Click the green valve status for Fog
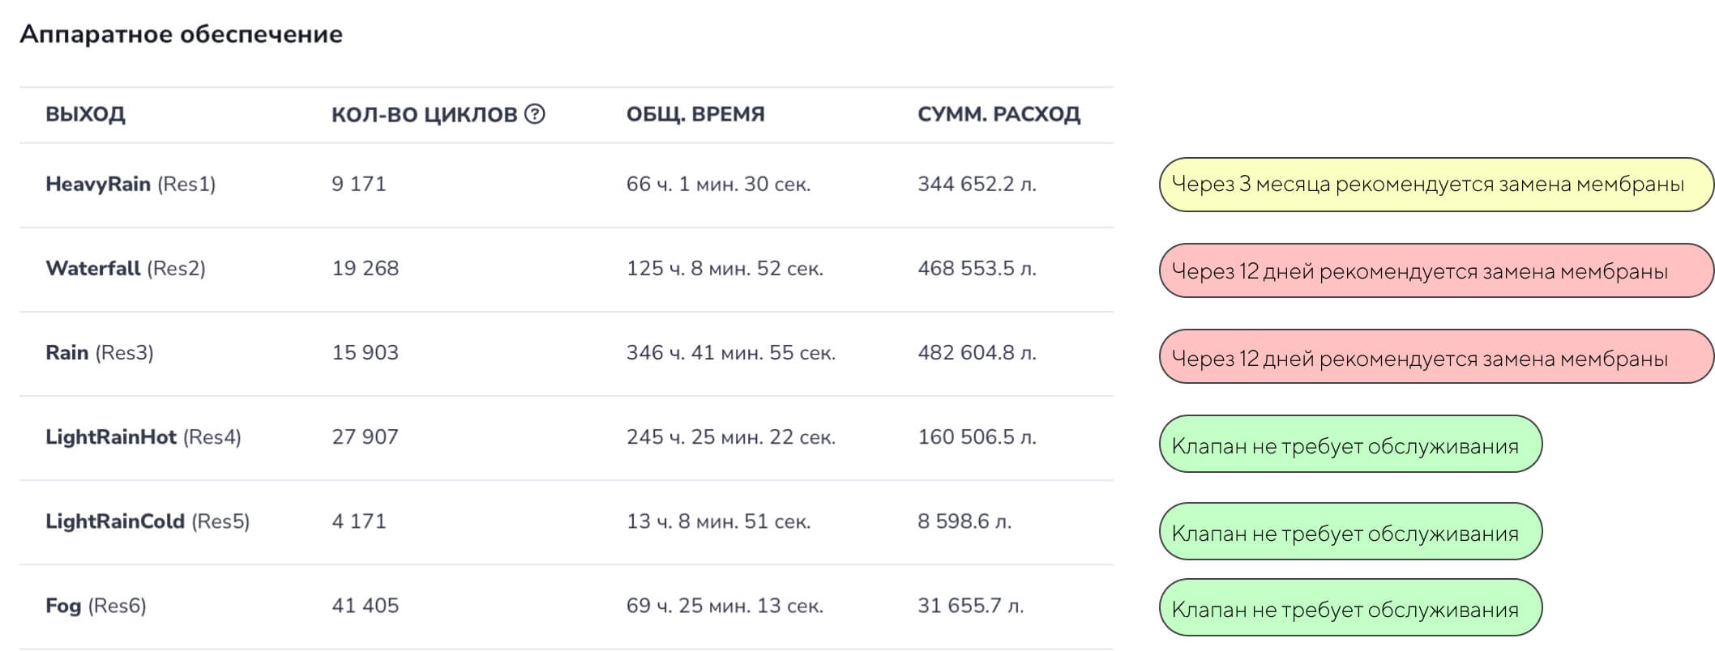This screenshot has width=1715, height=651. 1350,608
